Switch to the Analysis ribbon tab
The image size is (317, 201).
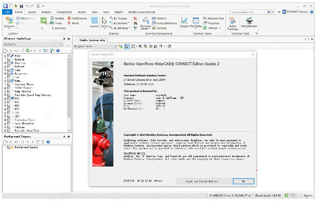pos(46,12)
